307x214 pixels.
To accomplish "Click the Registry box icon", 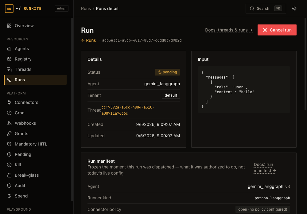I will click(9, 59).
